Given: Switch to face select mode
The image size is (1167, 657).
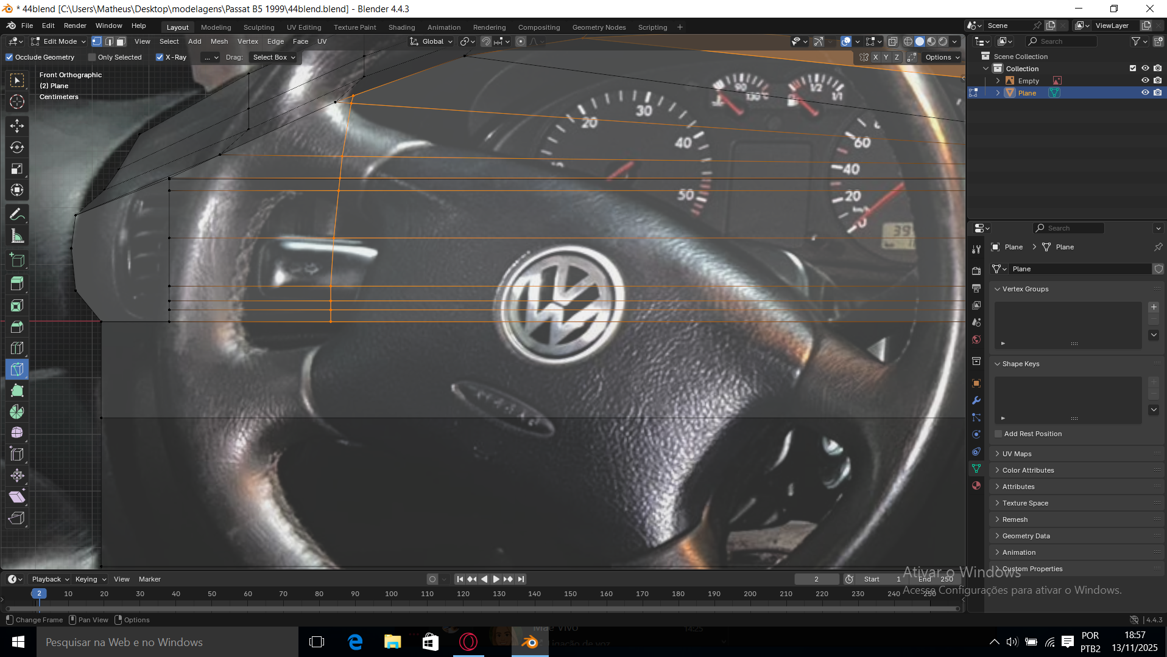Looking at the screenshot, I should [x=121, y=41].
